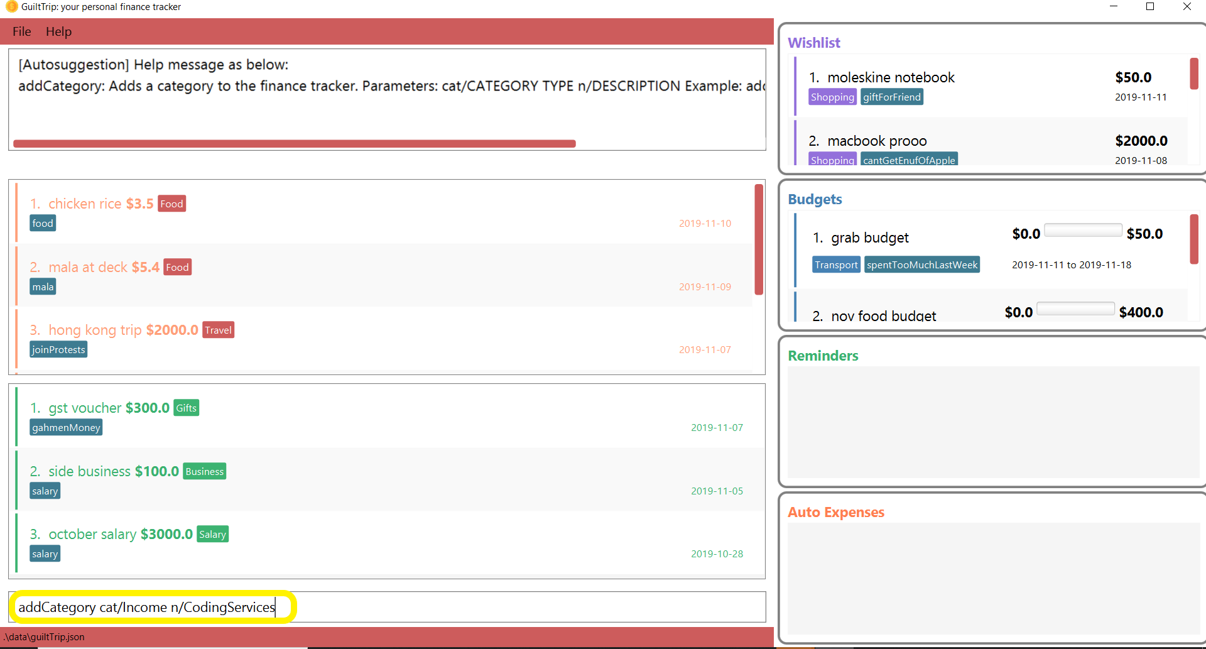This screenshot has height=649, width=1206.
Task: Click the GuiltTrip app icon in title bar
Action: coord(11,6)
